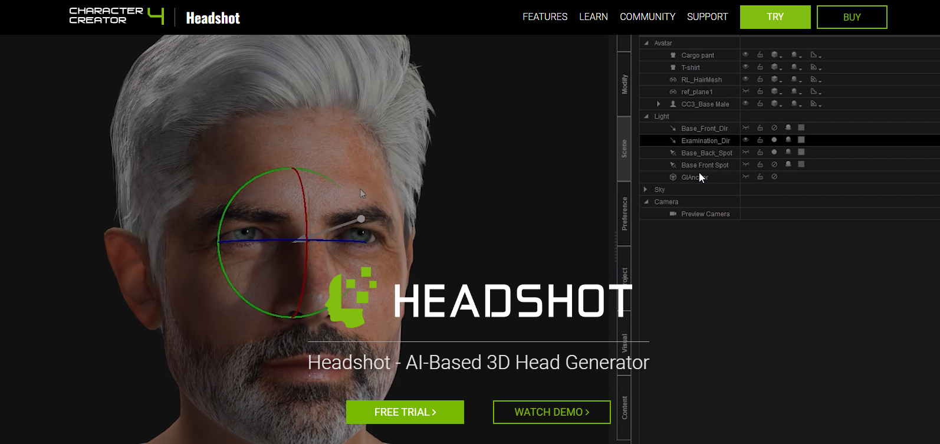Open the FEATURES menu
940x444 pixels.
(545, 17)
